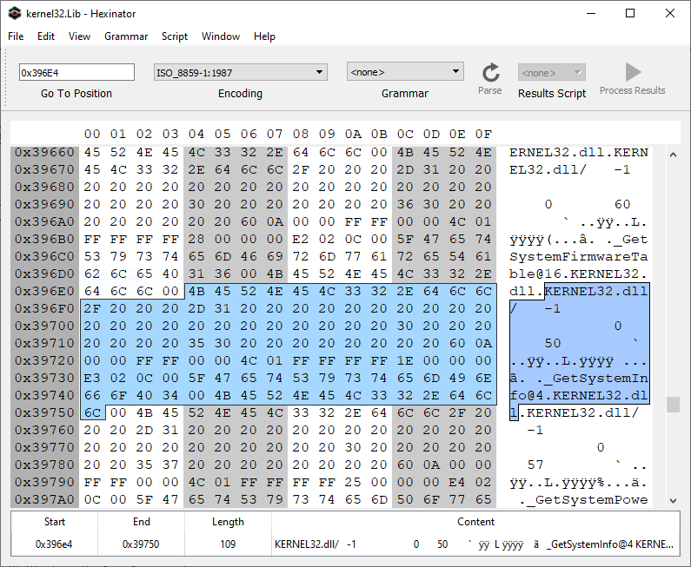Click the Content value text
691x567 pixels.
click(475, 544)
